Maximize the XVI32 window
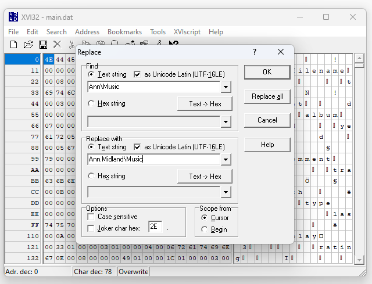Screen dimensions: 372x284 coord(326,17)
